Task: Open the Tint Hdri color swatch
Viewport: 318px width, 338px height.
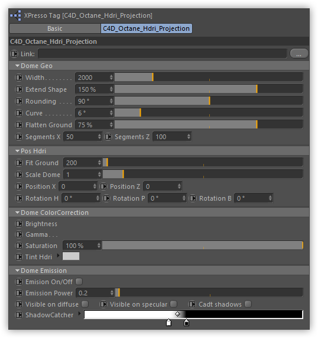Action: coord(71,256)
